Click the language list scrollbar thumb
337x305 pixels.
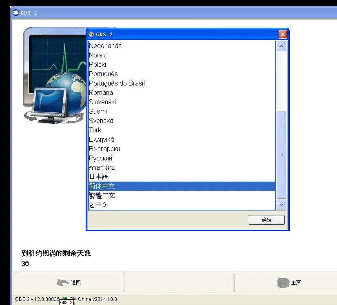coord(281,155)
